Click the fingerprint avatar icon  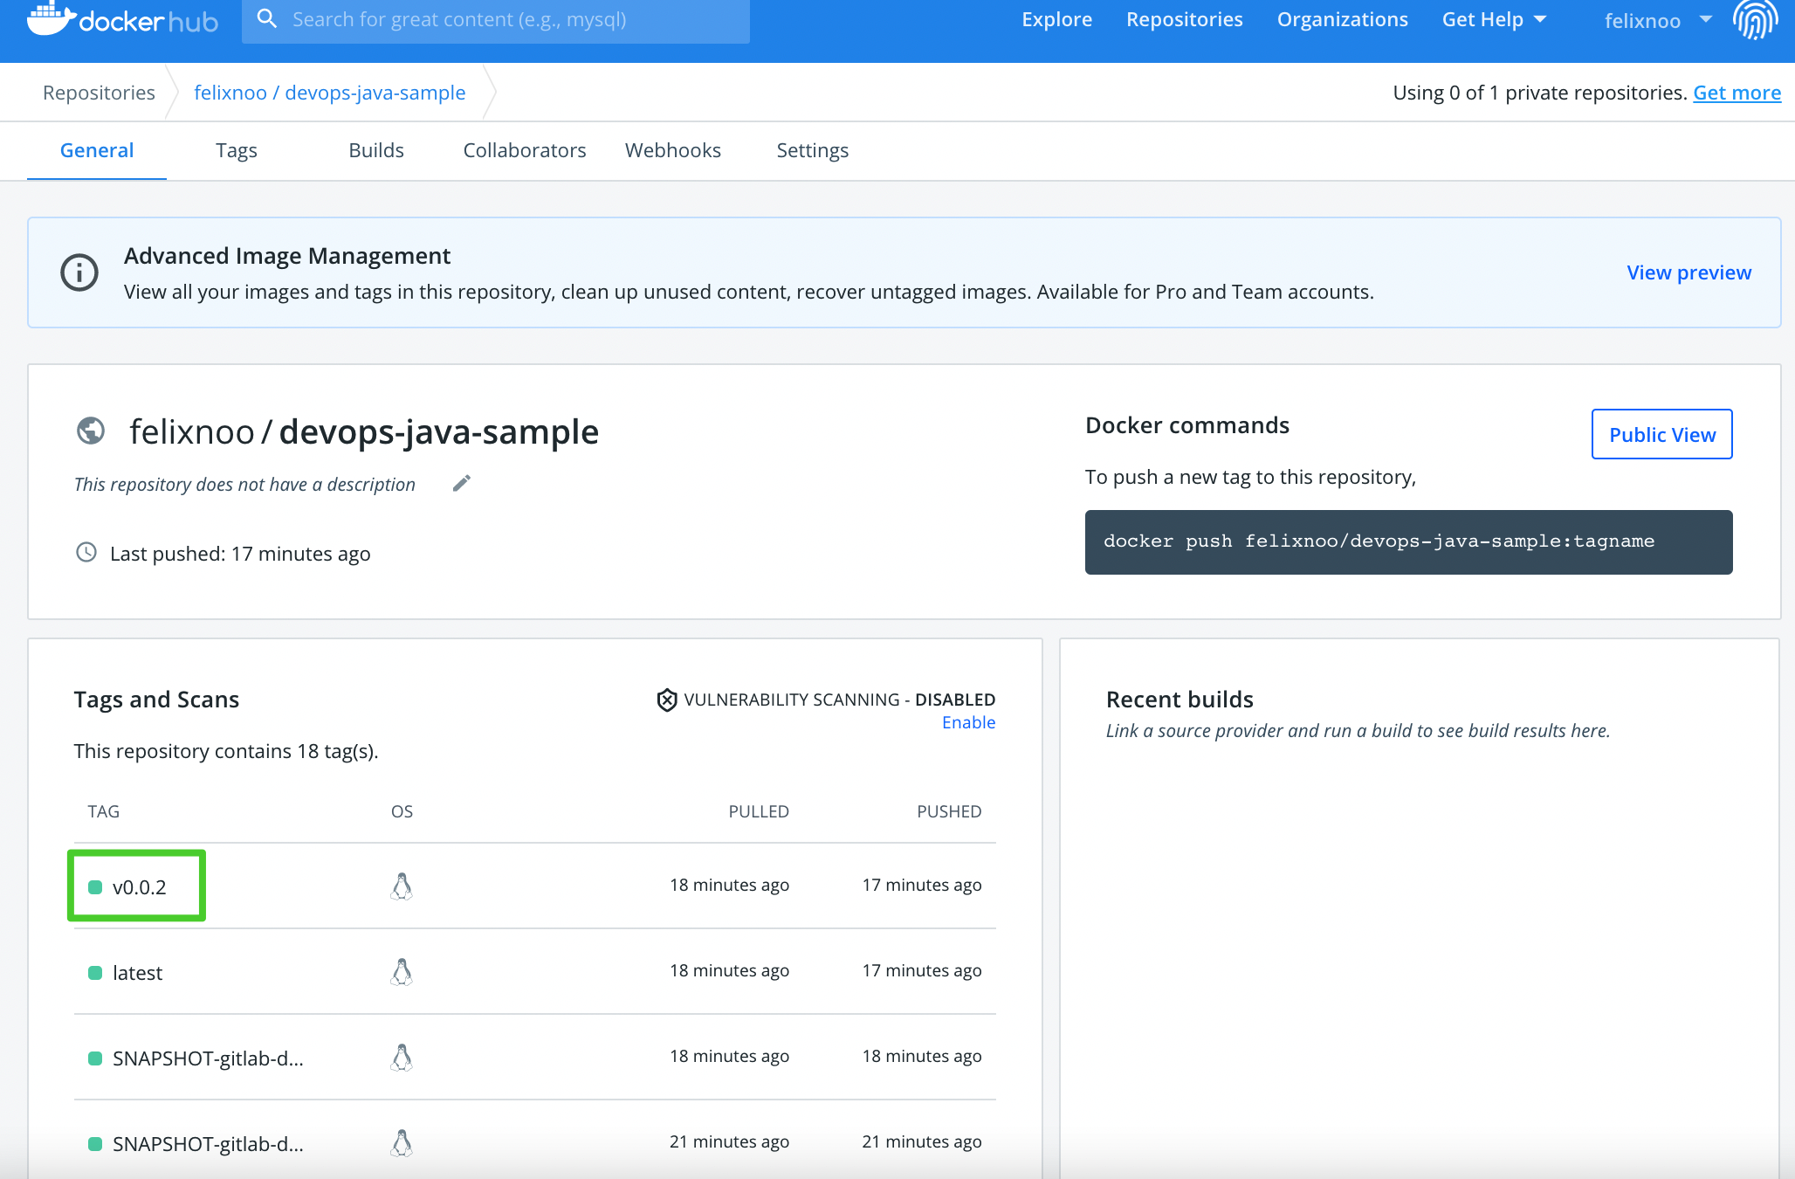click(1755, 19)
